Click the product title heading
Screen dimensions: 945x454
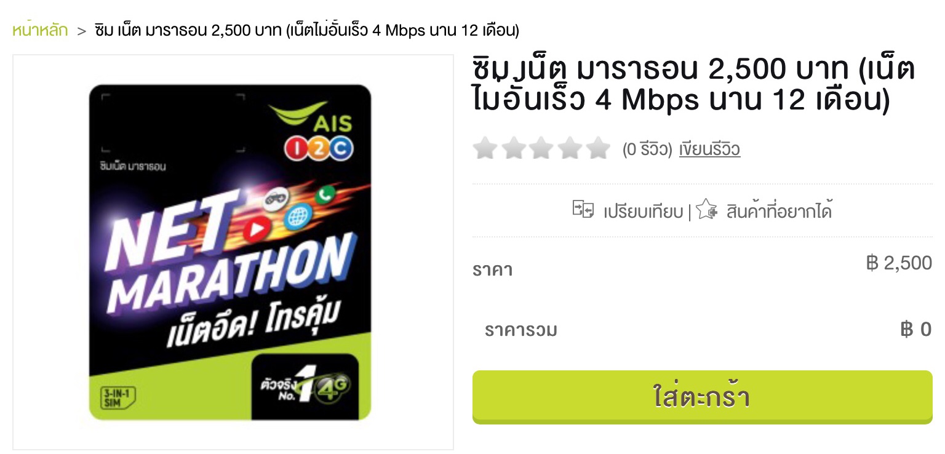click(x=694, y=85)
